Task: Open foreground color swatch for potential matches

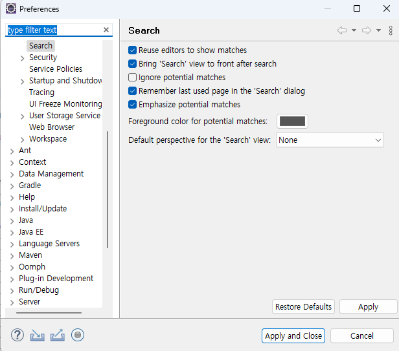Action: 292,121
